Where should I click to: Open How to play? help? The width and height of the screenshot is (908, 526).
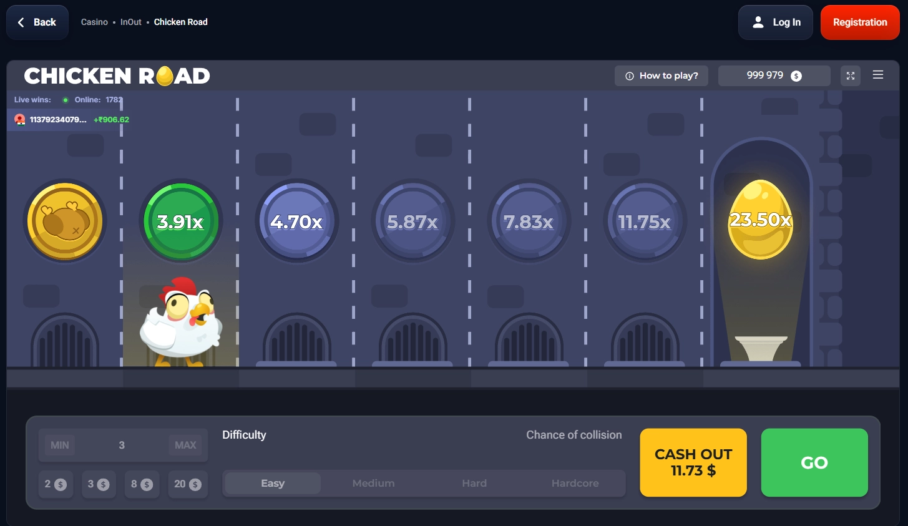click(661, 75)
